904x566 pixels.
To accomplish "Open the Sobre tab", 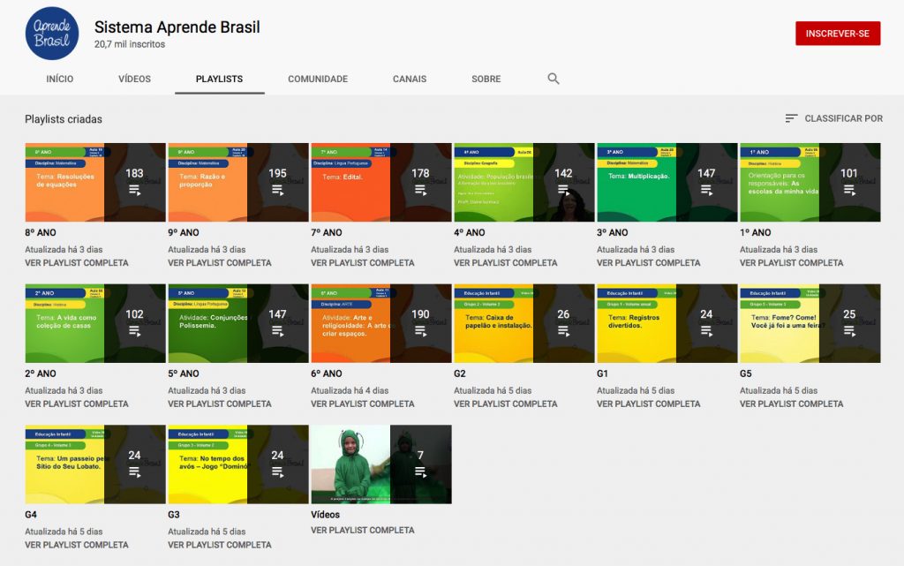I will pyautogui.click(x=486, y=79).
